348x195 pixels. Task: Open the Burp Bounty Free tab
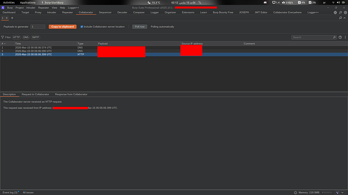coord(223,12)
